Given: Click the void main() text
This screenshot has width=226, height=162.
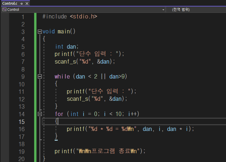Looking at the screenshot, I should [59, 32].
